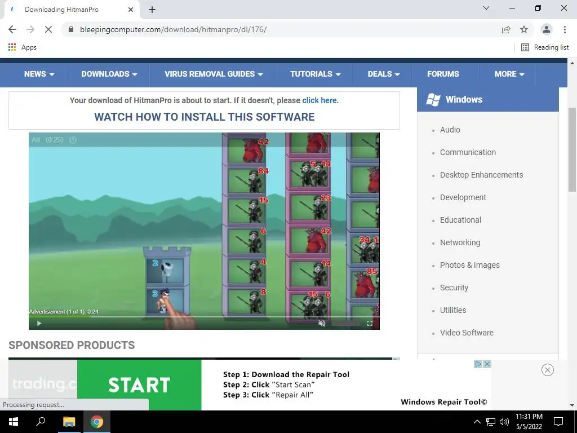Open the notification center

558,422
